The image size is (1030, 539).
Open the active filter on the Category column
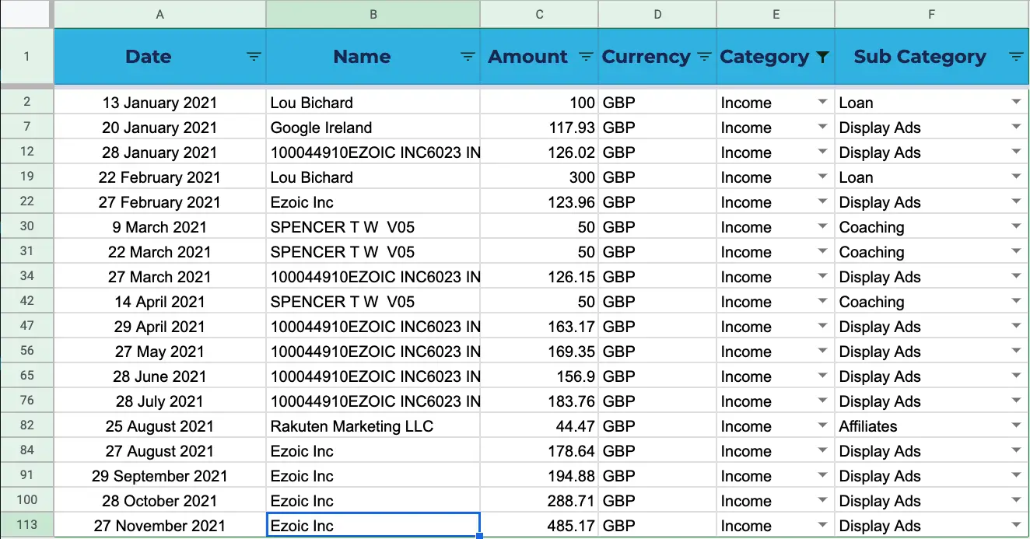pyautogui.click(x=822, y=56)
